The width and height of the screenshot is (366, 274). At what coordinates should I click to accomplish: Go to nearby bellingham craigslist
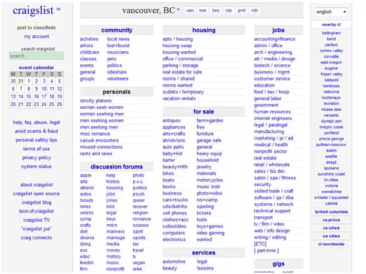point(331,33)
